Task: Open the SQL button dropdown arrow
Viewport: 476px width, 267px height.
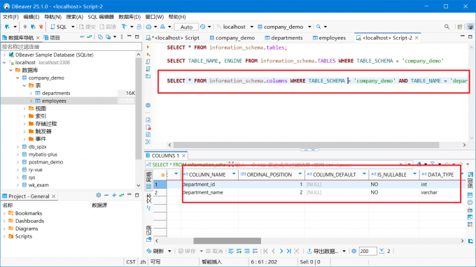Action: (73, 27)
